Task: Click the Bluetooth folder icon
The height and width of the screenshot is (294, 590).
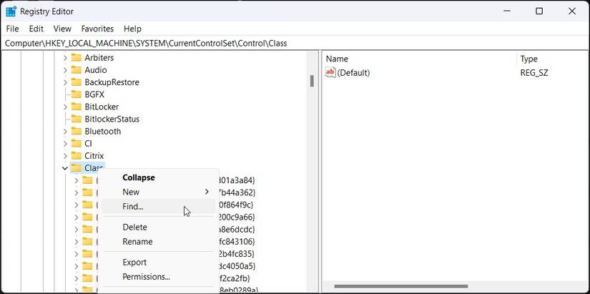Action: pyautogui.click(x=76, y=131)
